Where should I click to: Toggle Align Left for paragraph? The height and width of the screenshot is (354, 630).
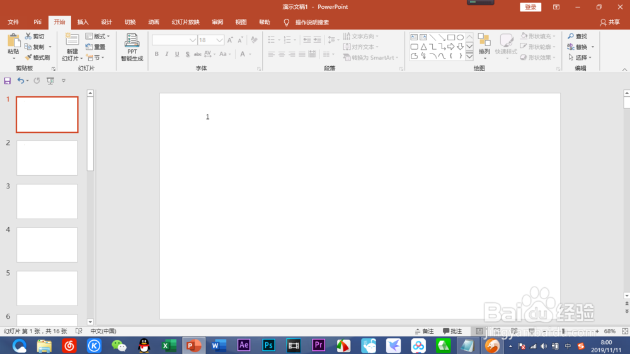(271, 54)
